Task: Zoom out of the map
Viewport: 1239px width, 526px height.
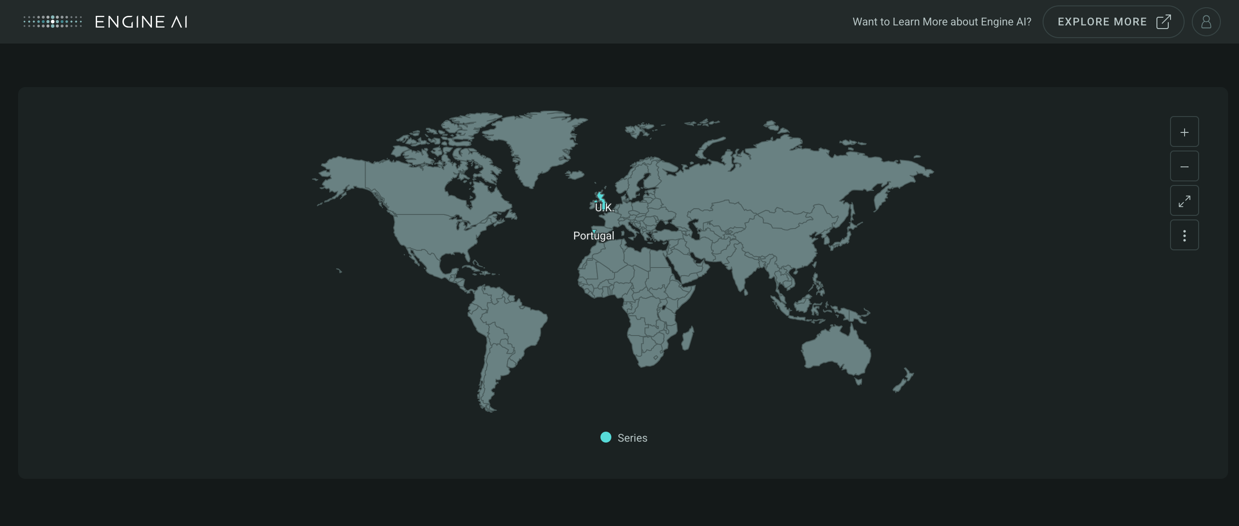Action: pyautogui.click(x=1184, y=166)
